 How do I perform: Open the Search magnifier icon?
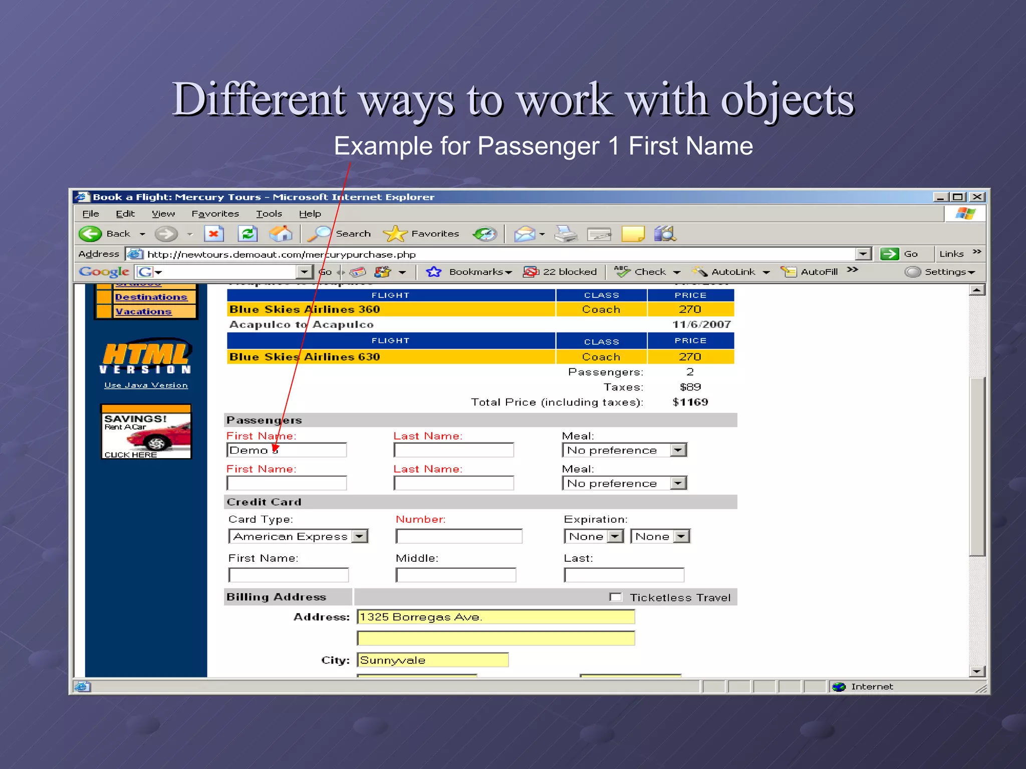pos(319,234)
